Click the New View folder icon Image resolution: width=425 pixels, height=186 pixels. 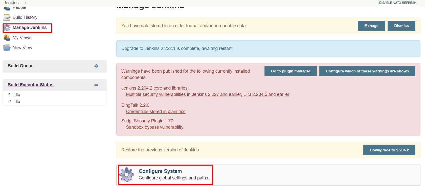(7, 48)
